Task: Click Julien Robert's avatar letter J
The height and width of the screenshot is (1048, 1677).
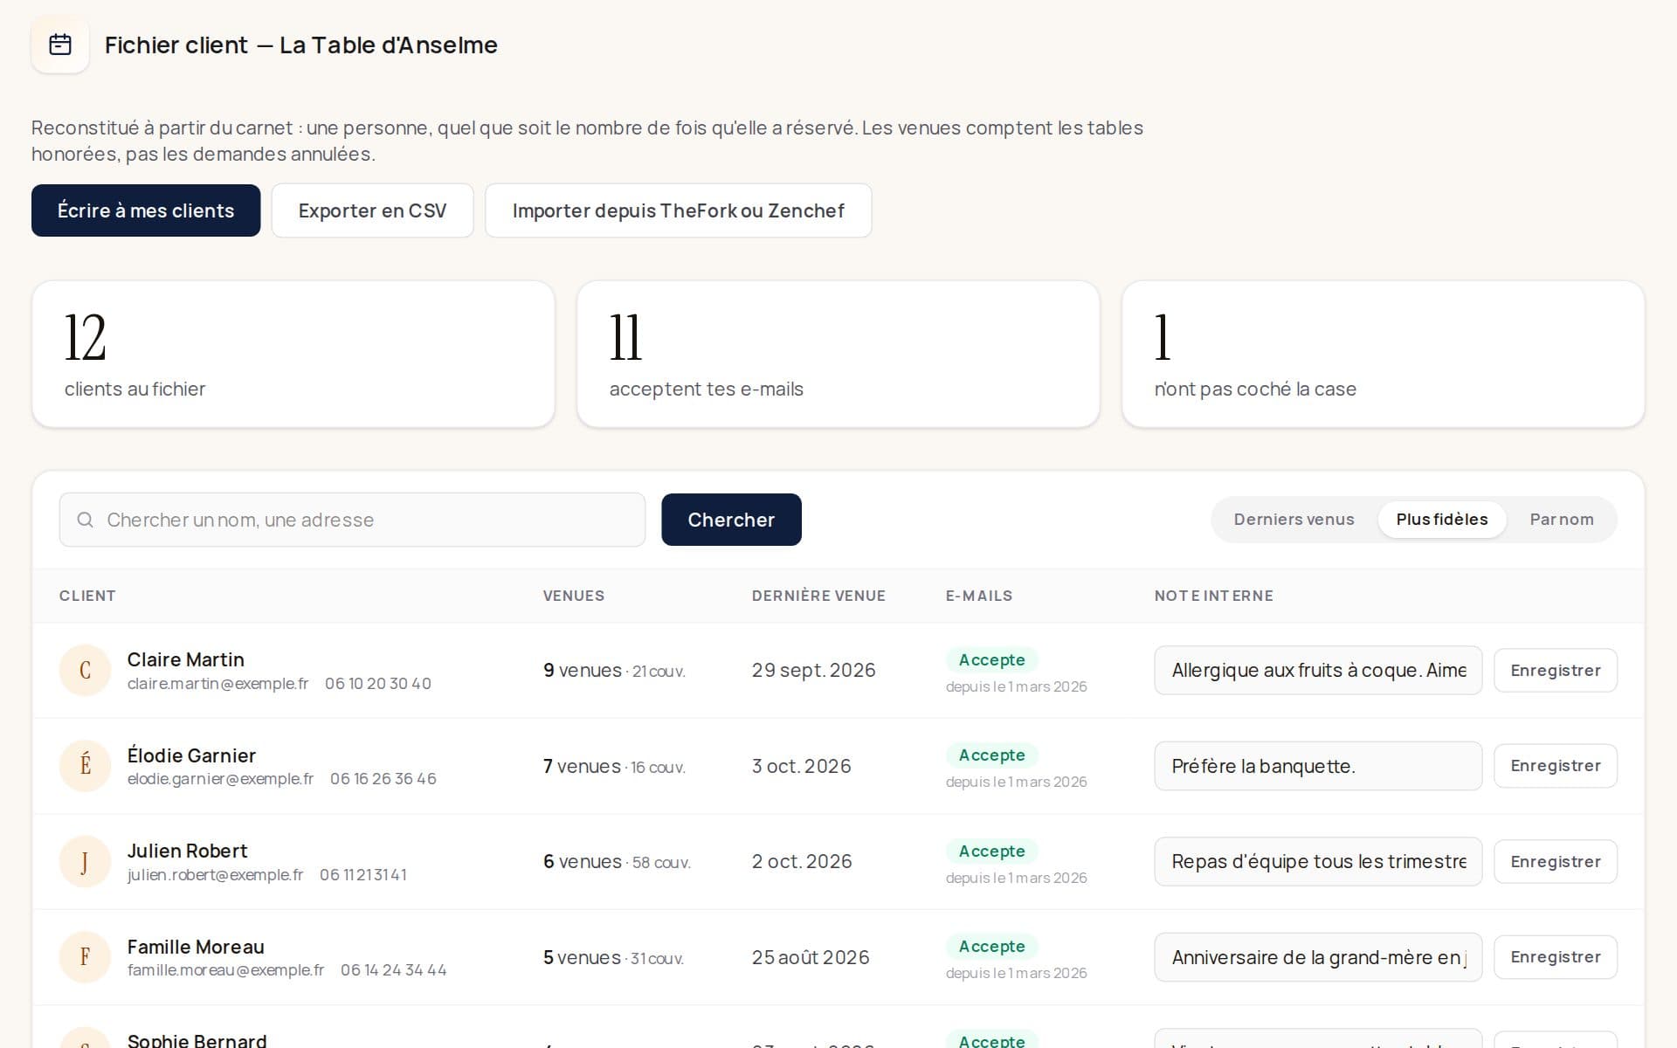Action: pyautogui.click(x=85, y=861)
